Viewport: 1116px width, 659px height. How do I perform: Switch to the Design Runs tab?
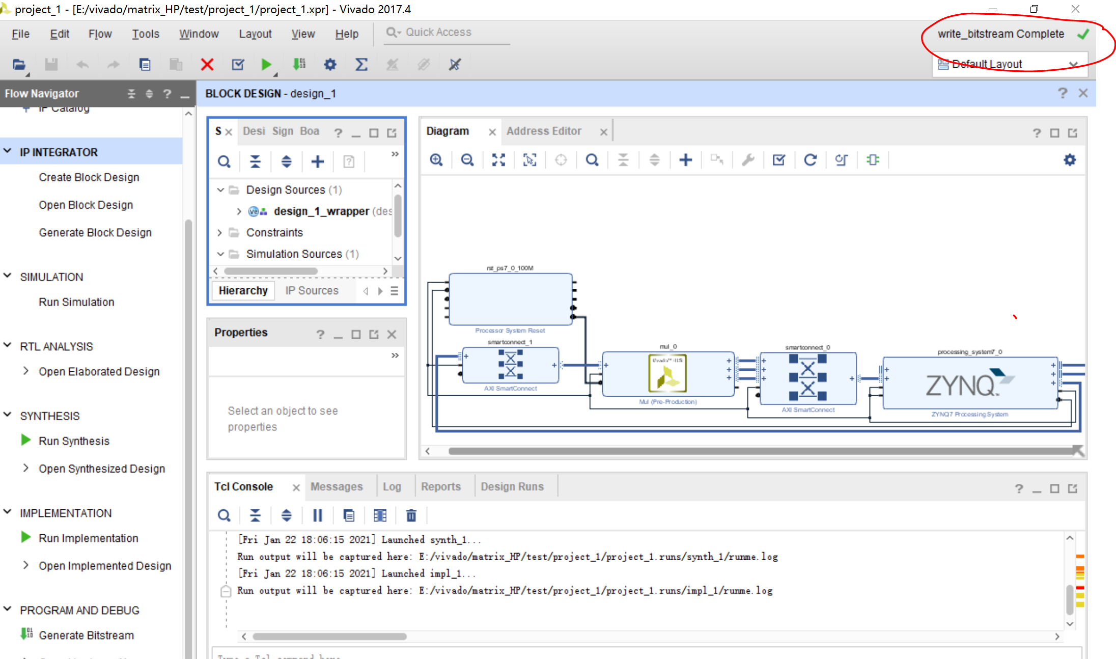coord(512,486)
